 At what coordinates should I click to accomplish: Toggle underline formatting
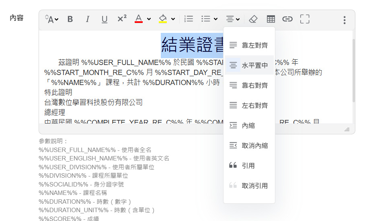105,19
